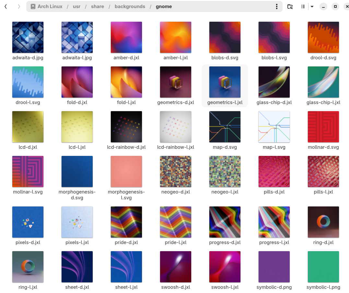Go forward in folder history
Viewport: 349px width, 293px height.
coord(19,7)
